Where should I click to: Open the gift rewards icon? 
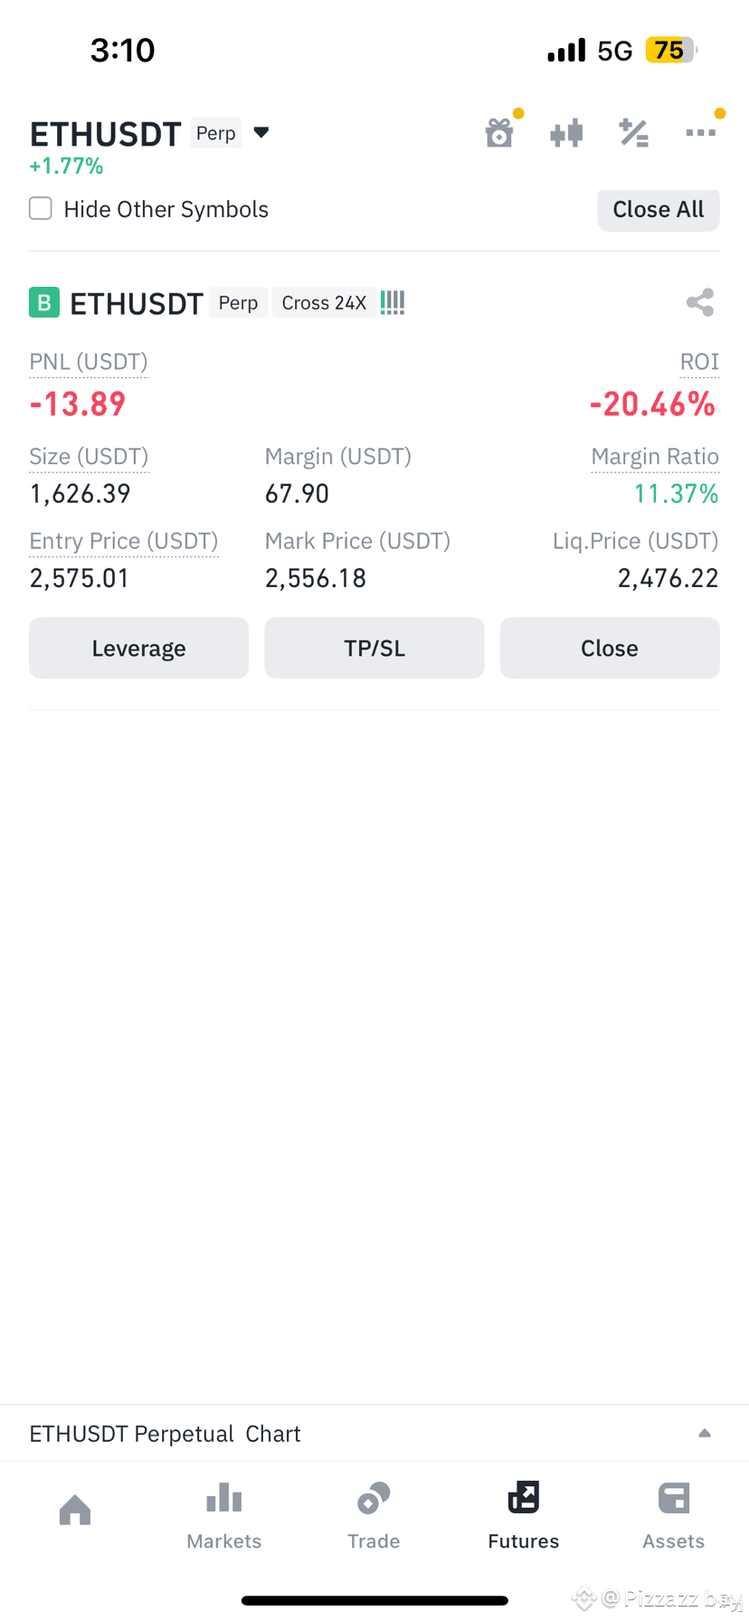click(x=499, y=133)
